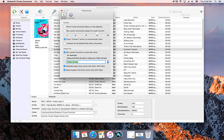Open the View menu
This screenshot has width=224, height=140.
(x=56, y=1)
